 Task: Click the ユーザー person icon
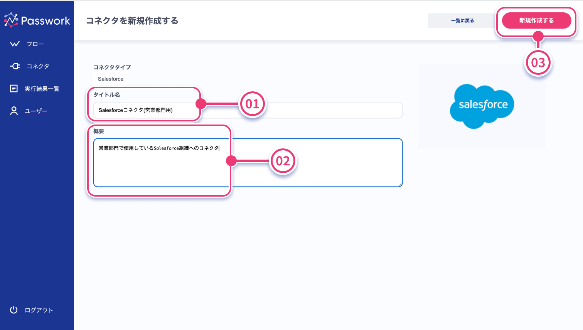[14, 111]
